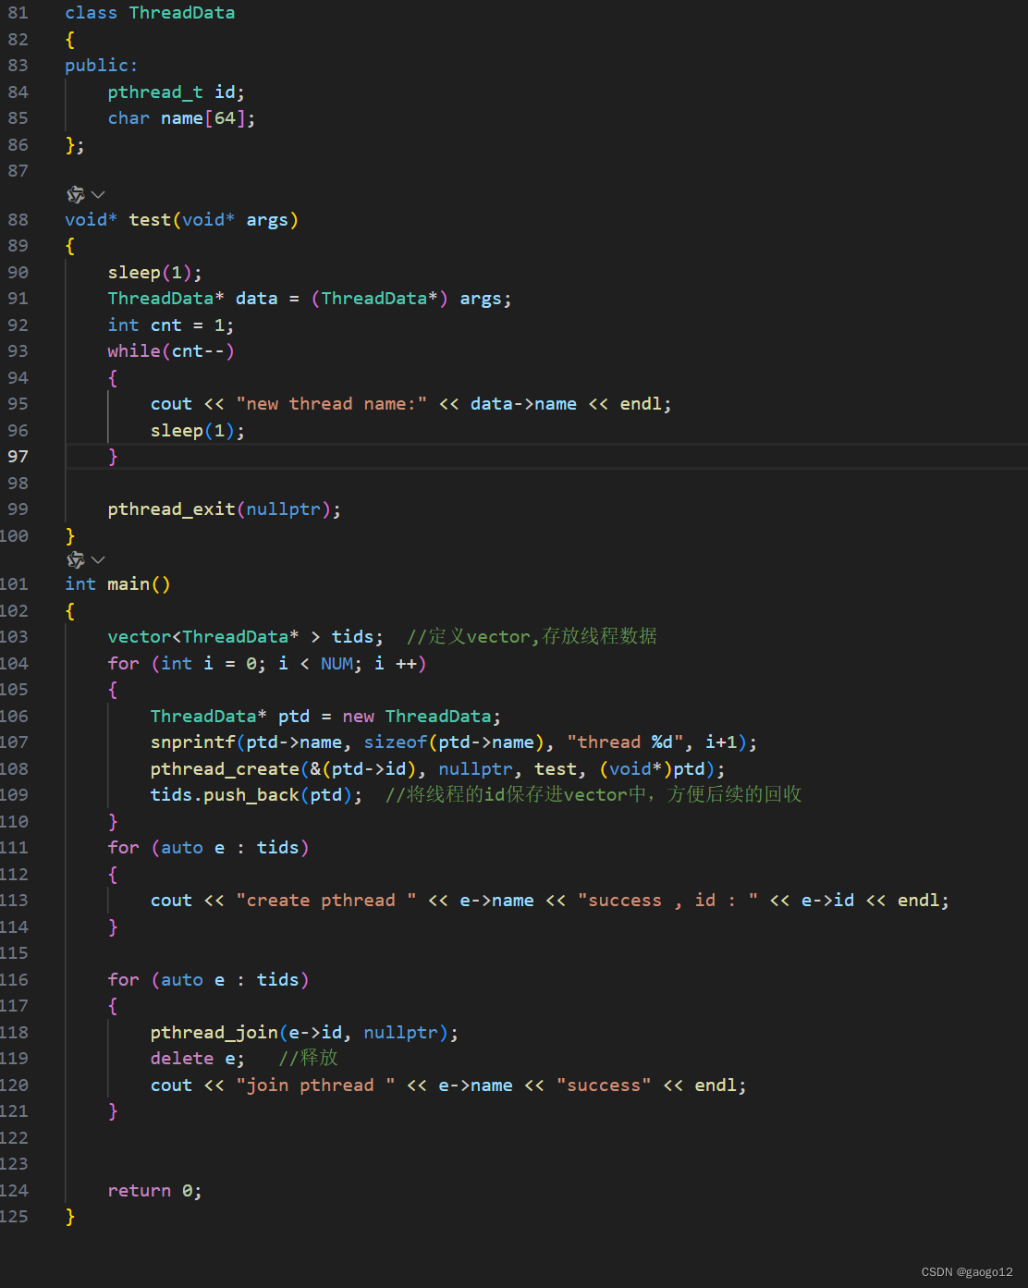Click the string "thread %d"
Image resolution: width=1028 pixels, height=1288 pixels.
(630, 742)
